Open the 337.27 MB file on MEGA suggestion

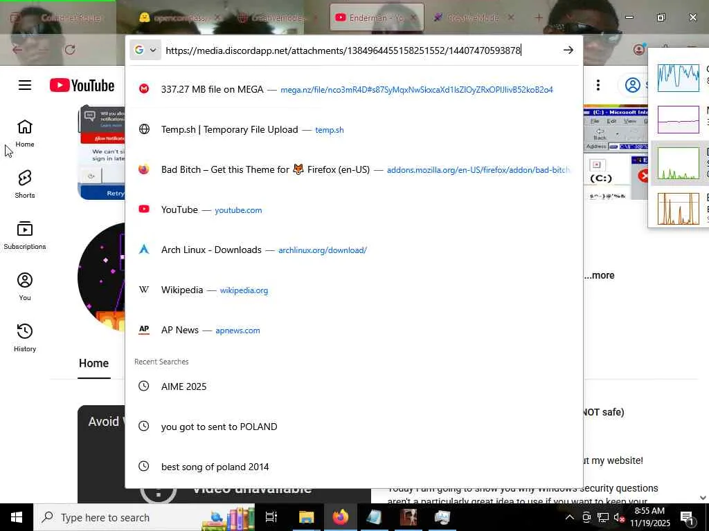click(354, 89)
